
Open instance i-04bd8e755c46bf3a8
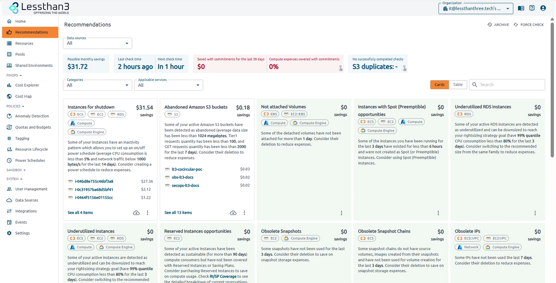(94, 181)
